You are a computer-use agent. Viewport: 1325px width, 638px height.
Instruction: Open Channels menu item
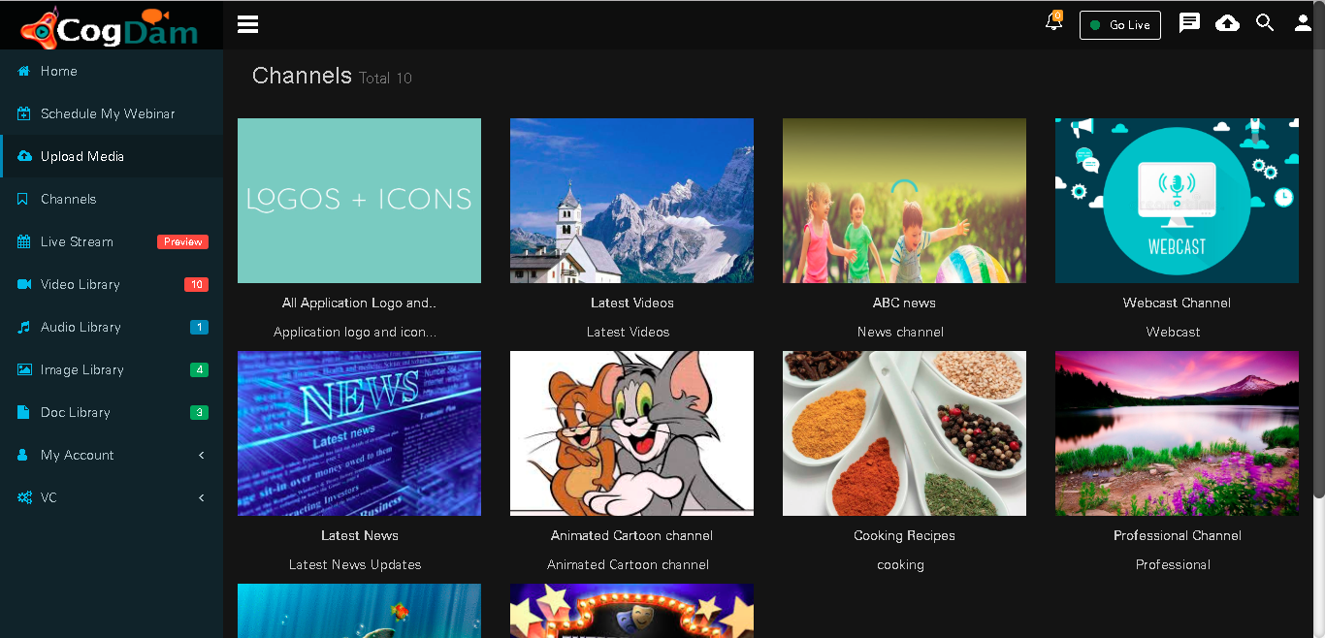[112, 199]
